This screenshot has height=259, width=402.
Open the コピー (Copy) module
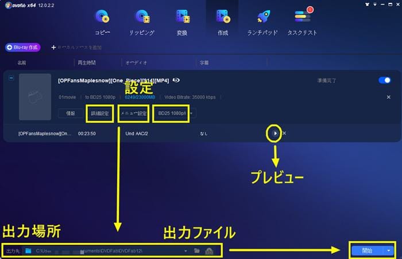pos(102,22)
